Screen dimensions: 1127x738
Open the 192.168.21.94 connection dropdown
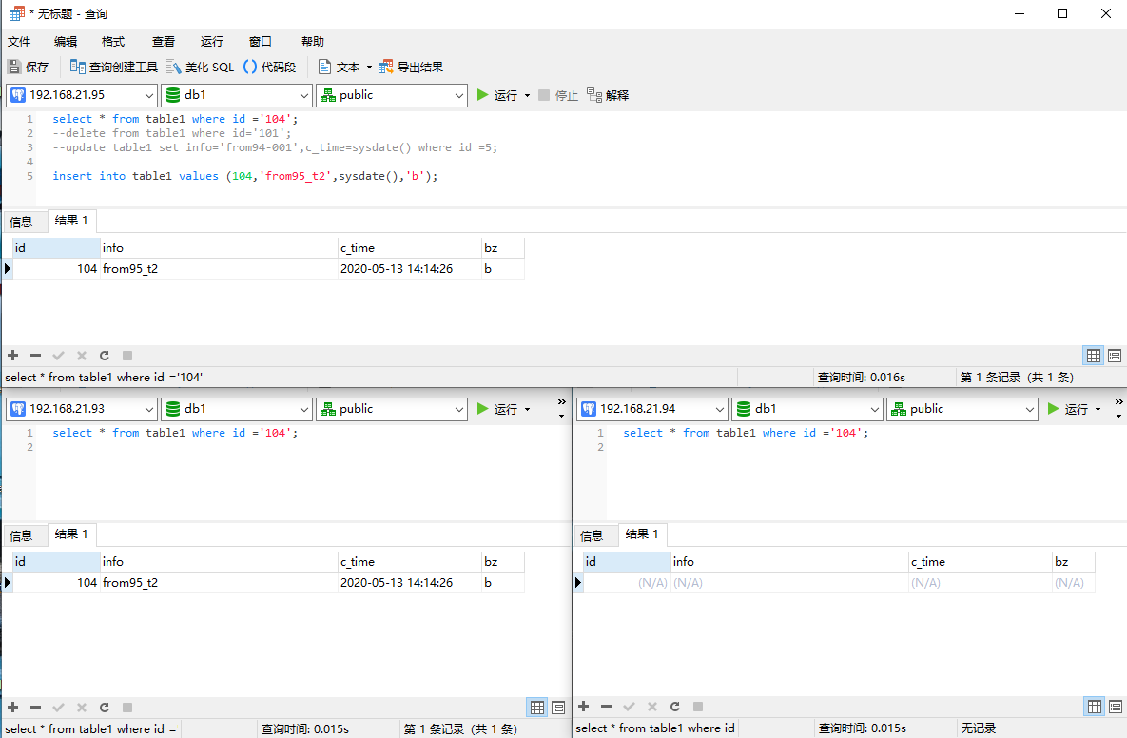click(651, 409)
